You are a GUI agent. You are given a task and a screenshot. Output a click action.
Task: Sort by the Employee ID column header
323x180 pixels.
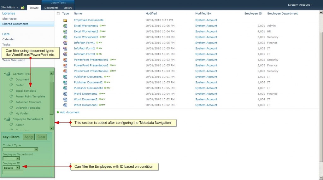tap(253, 13)
